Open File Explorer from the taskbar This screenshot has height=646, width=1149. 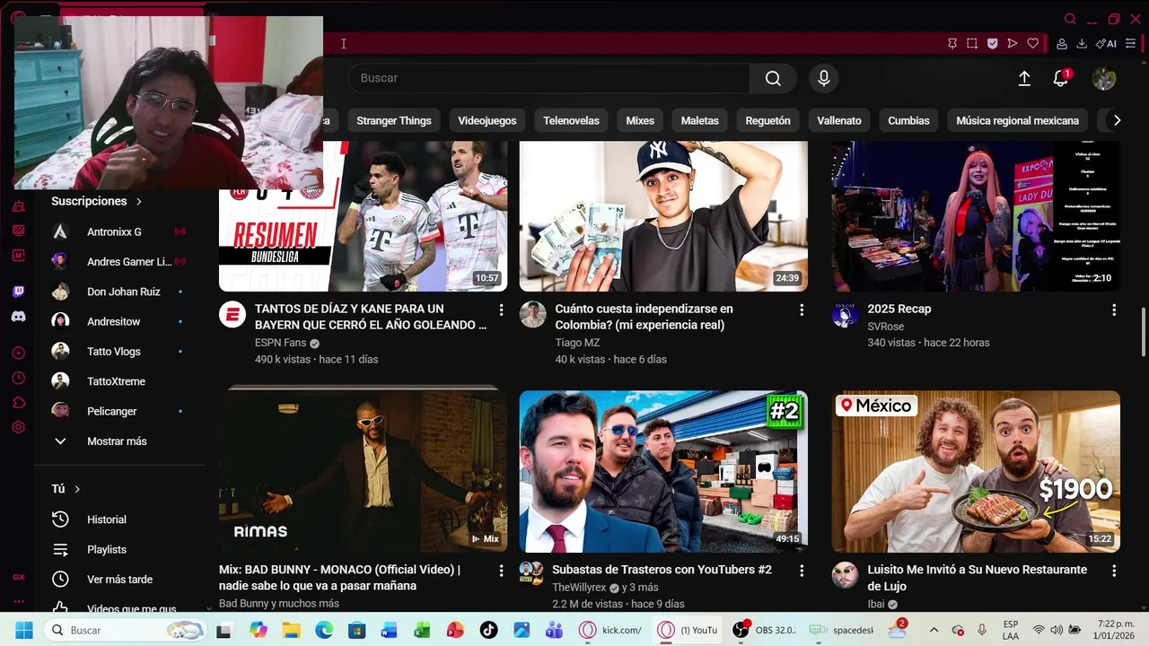(x=291, y=630)
